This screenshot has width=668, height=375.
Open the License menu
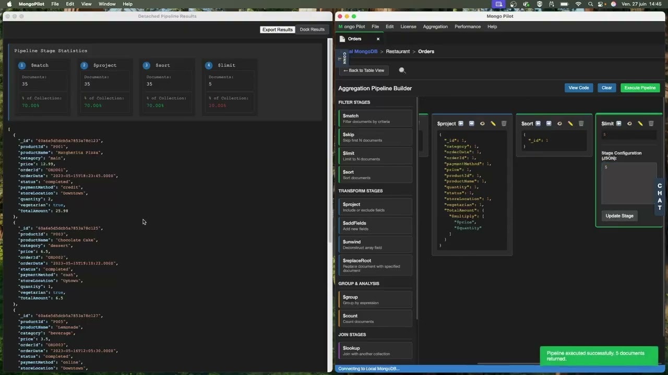[x=409, y=27]
